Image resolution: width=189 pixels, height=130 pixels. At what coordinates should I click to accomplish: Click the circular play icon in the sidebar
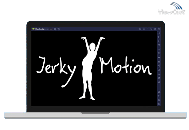[x=159, y=53]
